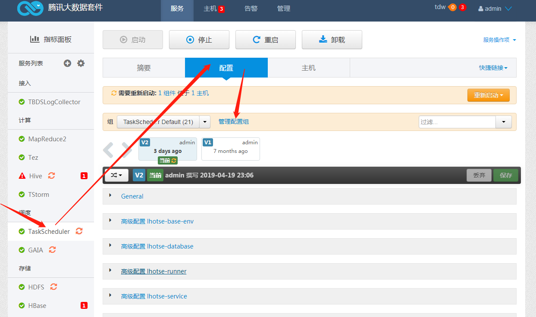Expand 高级配置 lhotse-database section
536x317 pixels.
click(x=309, y=246)
